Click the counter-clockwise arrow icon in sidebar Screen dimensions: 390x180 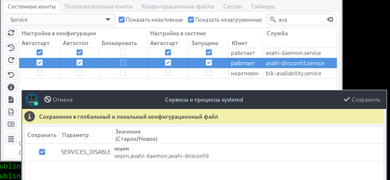tap(11, 75)
